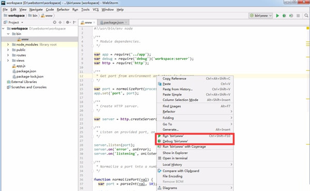Image resolution: width=310 pixels, height=191 pixels.
Task: Hide the Project tool window
Action: [x=74, y=22]
